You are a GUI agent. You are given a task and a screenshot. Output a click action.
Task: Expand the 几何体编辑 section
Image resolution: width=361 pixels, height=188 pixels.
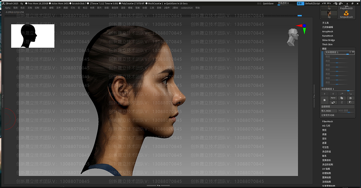pyautogui.click(x=327, y=27)
